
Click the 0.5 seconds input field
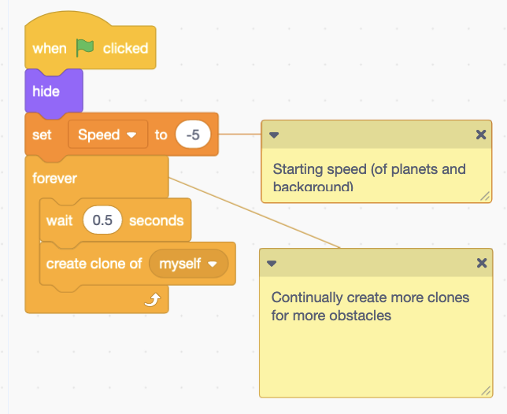(x=102, y=220)
